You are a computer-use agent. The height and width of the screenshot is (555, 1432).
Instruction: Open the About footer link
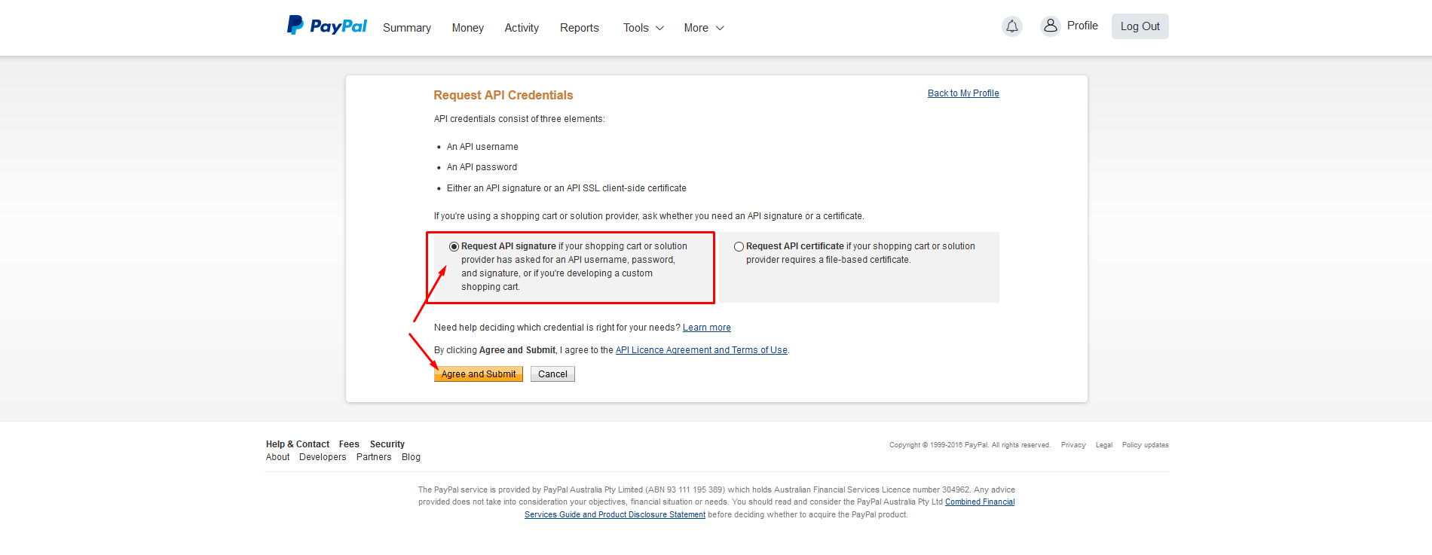(x=277, y=457)
